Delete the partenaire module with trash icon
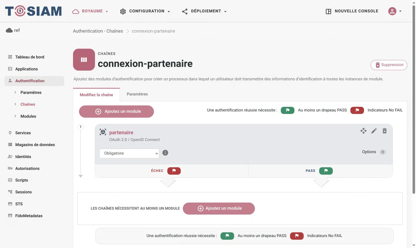The width and height of the screenshot is (416, 248). (385, 131)
